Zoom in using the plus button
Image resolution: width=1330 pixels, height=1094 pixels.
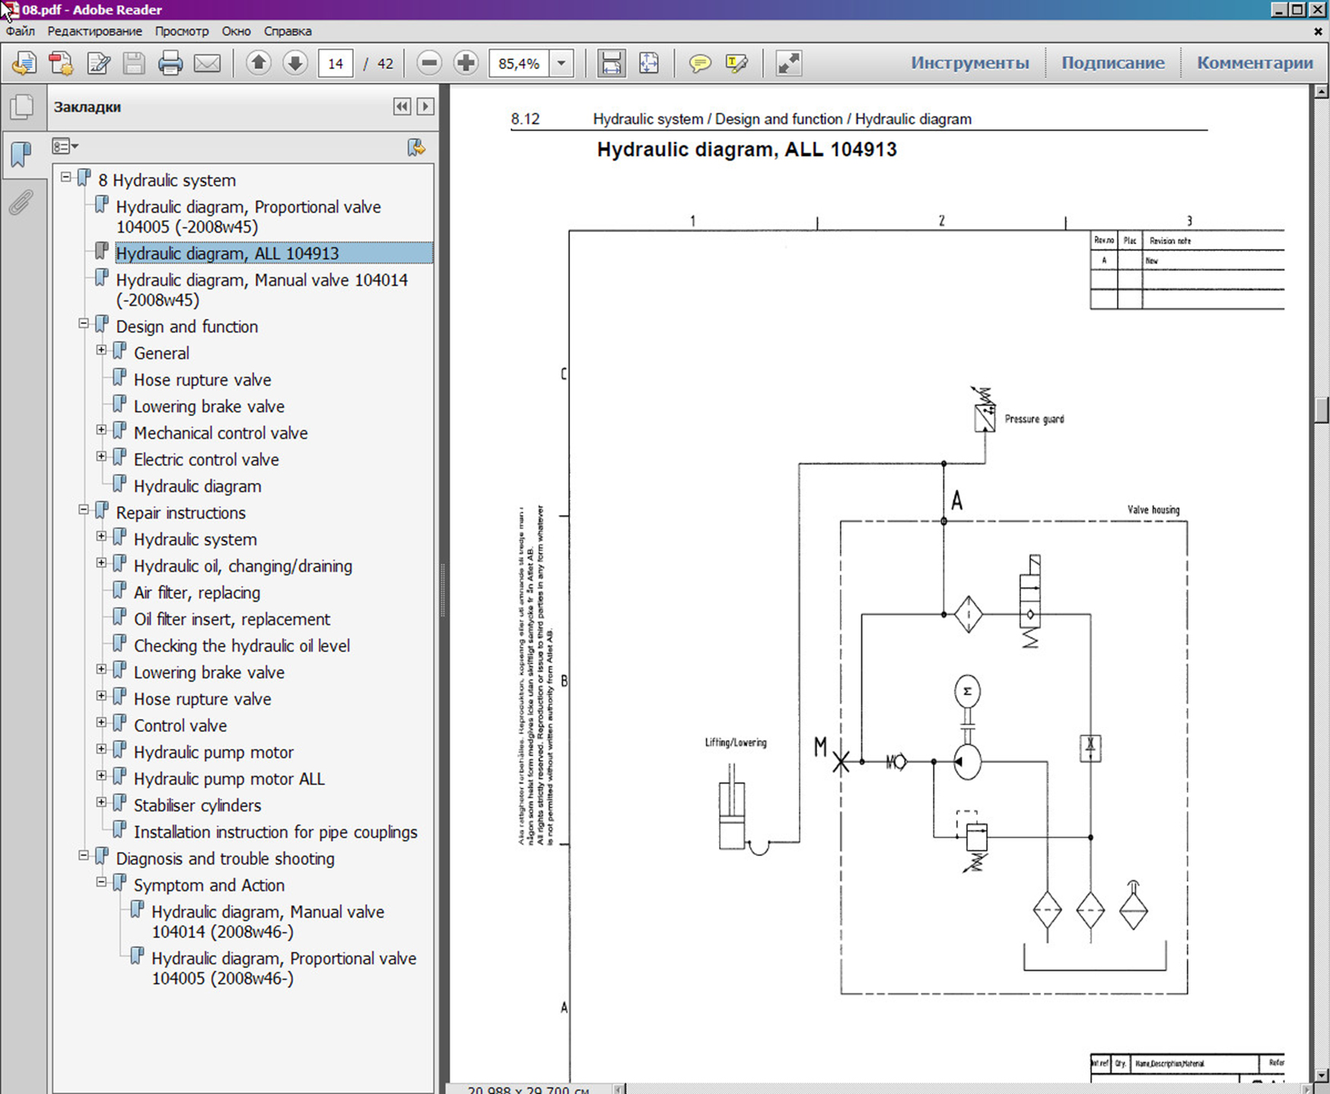[466, 63]
